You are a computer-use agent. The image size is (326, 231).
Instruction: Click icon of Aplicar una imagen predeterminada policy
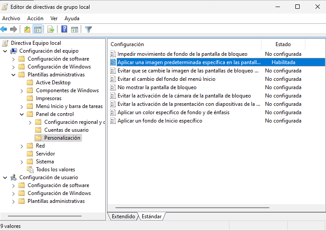[113, 62]
